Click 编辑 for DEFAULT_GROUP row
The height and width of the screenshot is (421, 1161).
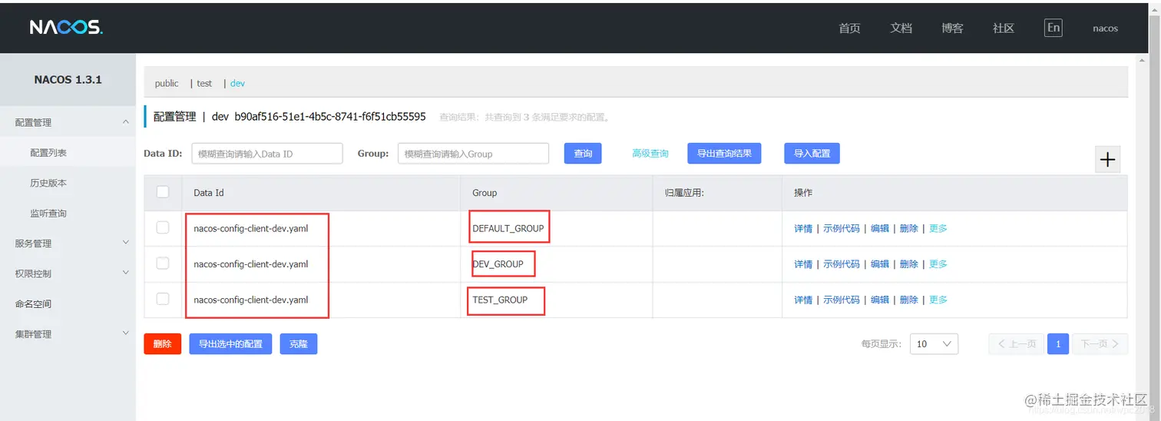pyautogui.click(x=880, y=228)
